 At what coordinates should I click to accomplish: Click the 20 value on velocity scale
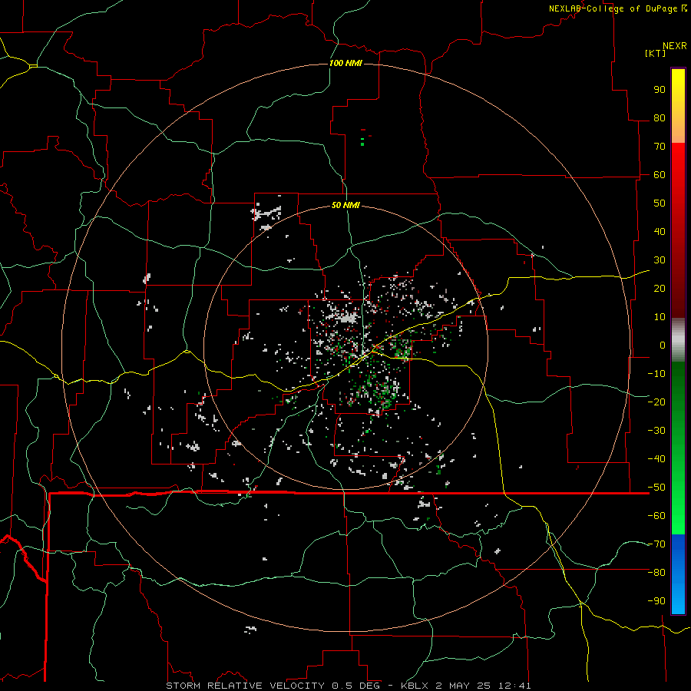pos(660,289)
